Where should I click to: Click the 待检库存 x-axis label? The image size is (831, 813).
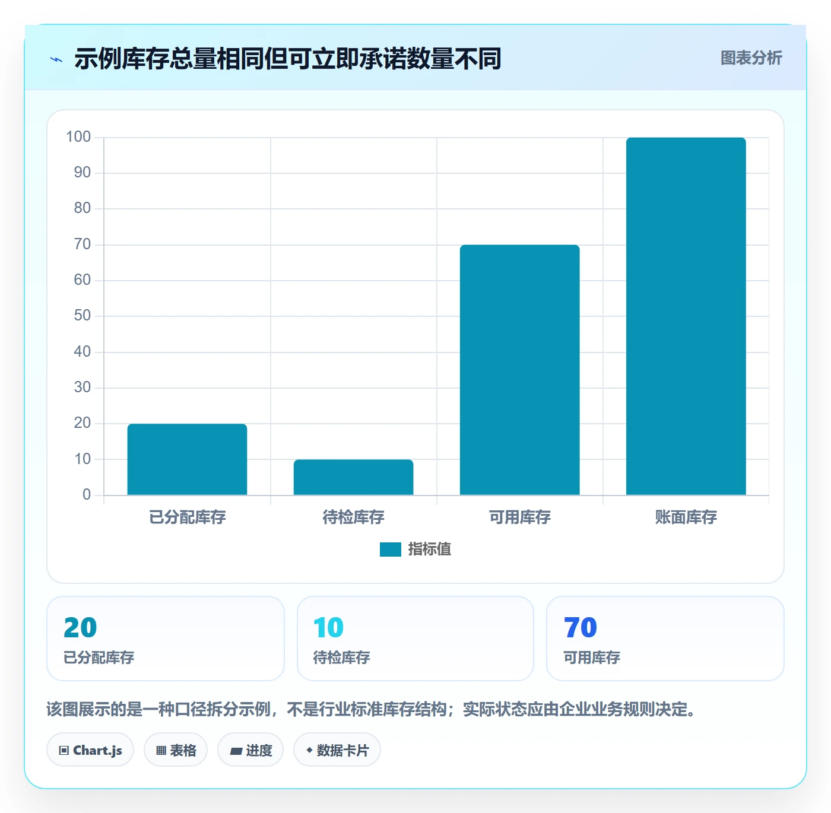click(354, 517)
